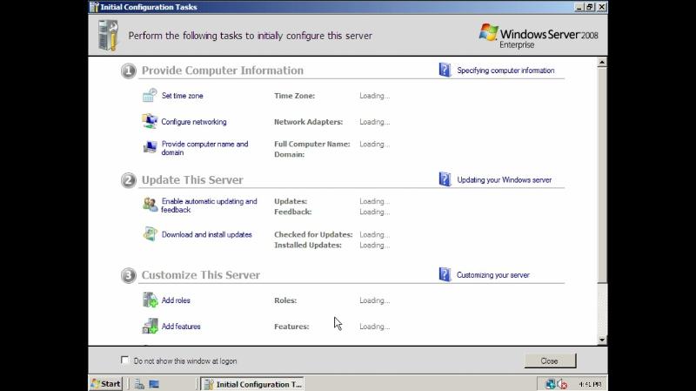Open Updating your Windows server help link
This screenshot has height=391, width=696.
tap(505, 180)
